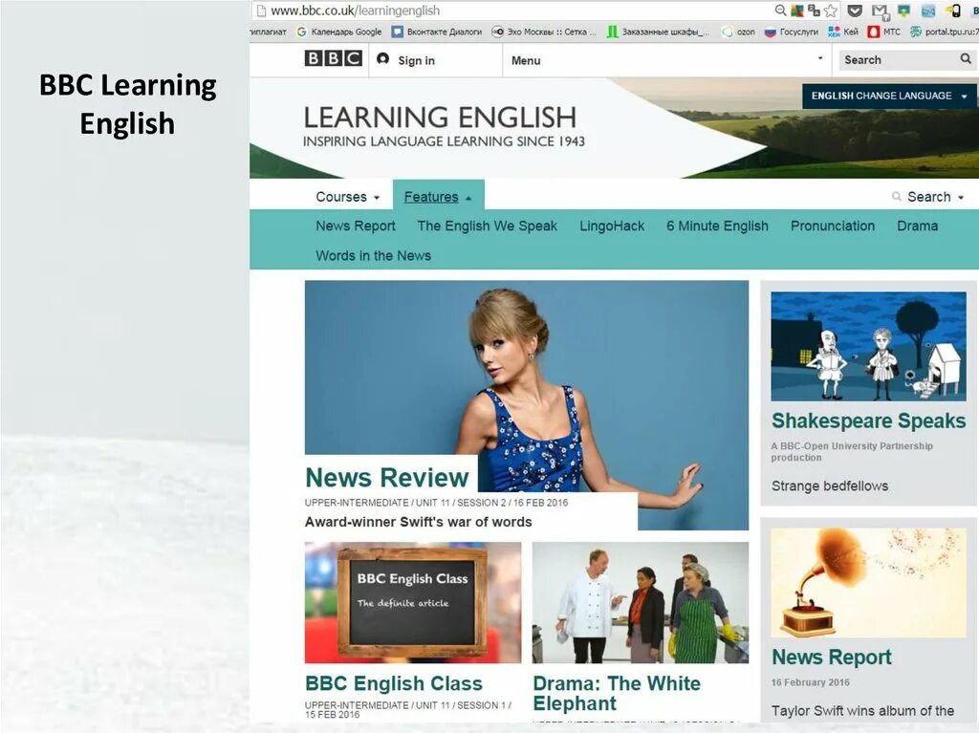Open the portal.tpu.ru bookmark

point(944,32)
